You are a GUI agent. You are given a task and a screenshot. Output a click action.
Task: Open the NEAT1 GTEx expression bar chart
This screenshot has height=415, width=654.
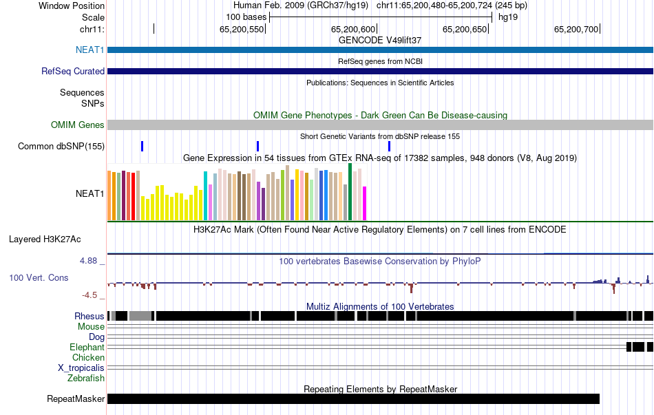click(x=237, y=192)
